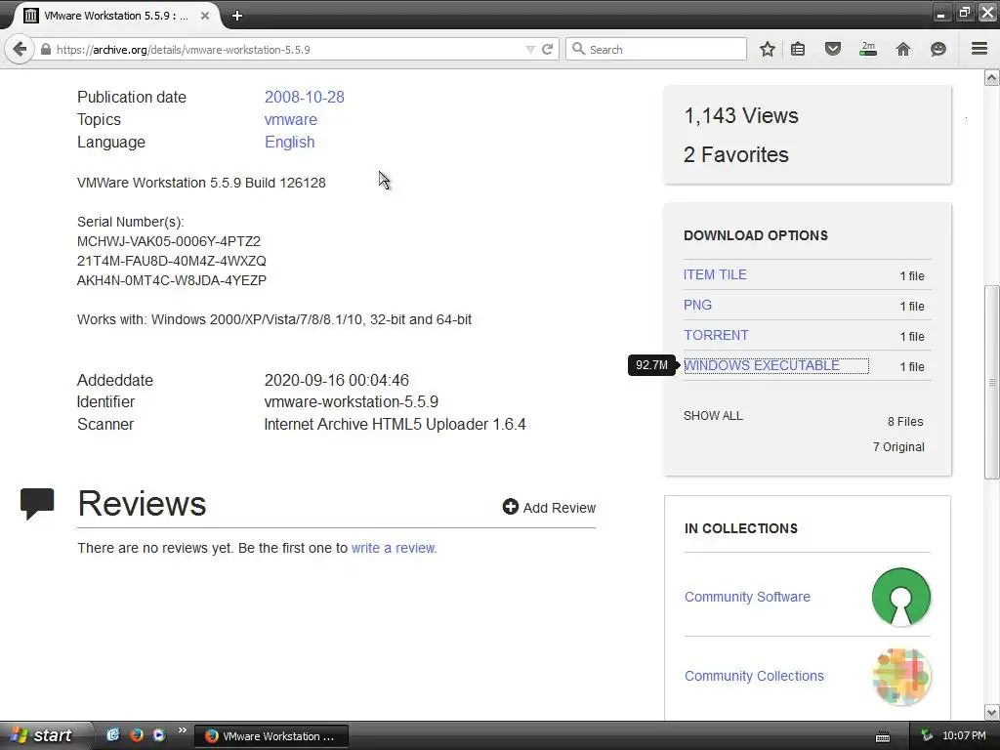The height and width of the screenshot is (750, 1000).
Task: Open the vmware topic link
Action: point(291,119)
